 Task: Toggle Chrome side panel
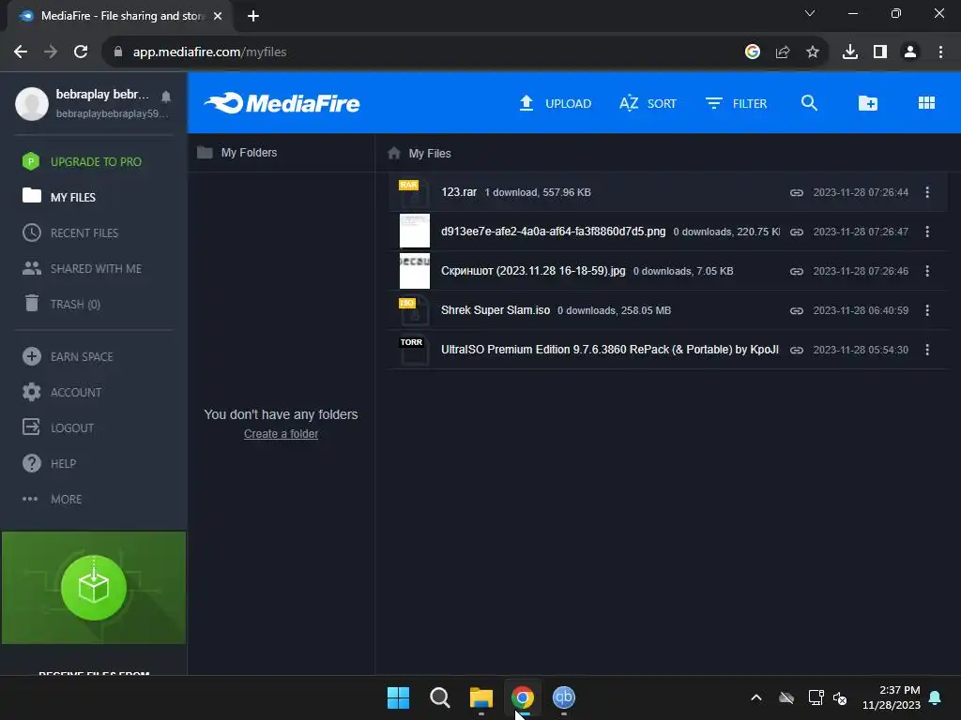[x=880, y=52]
